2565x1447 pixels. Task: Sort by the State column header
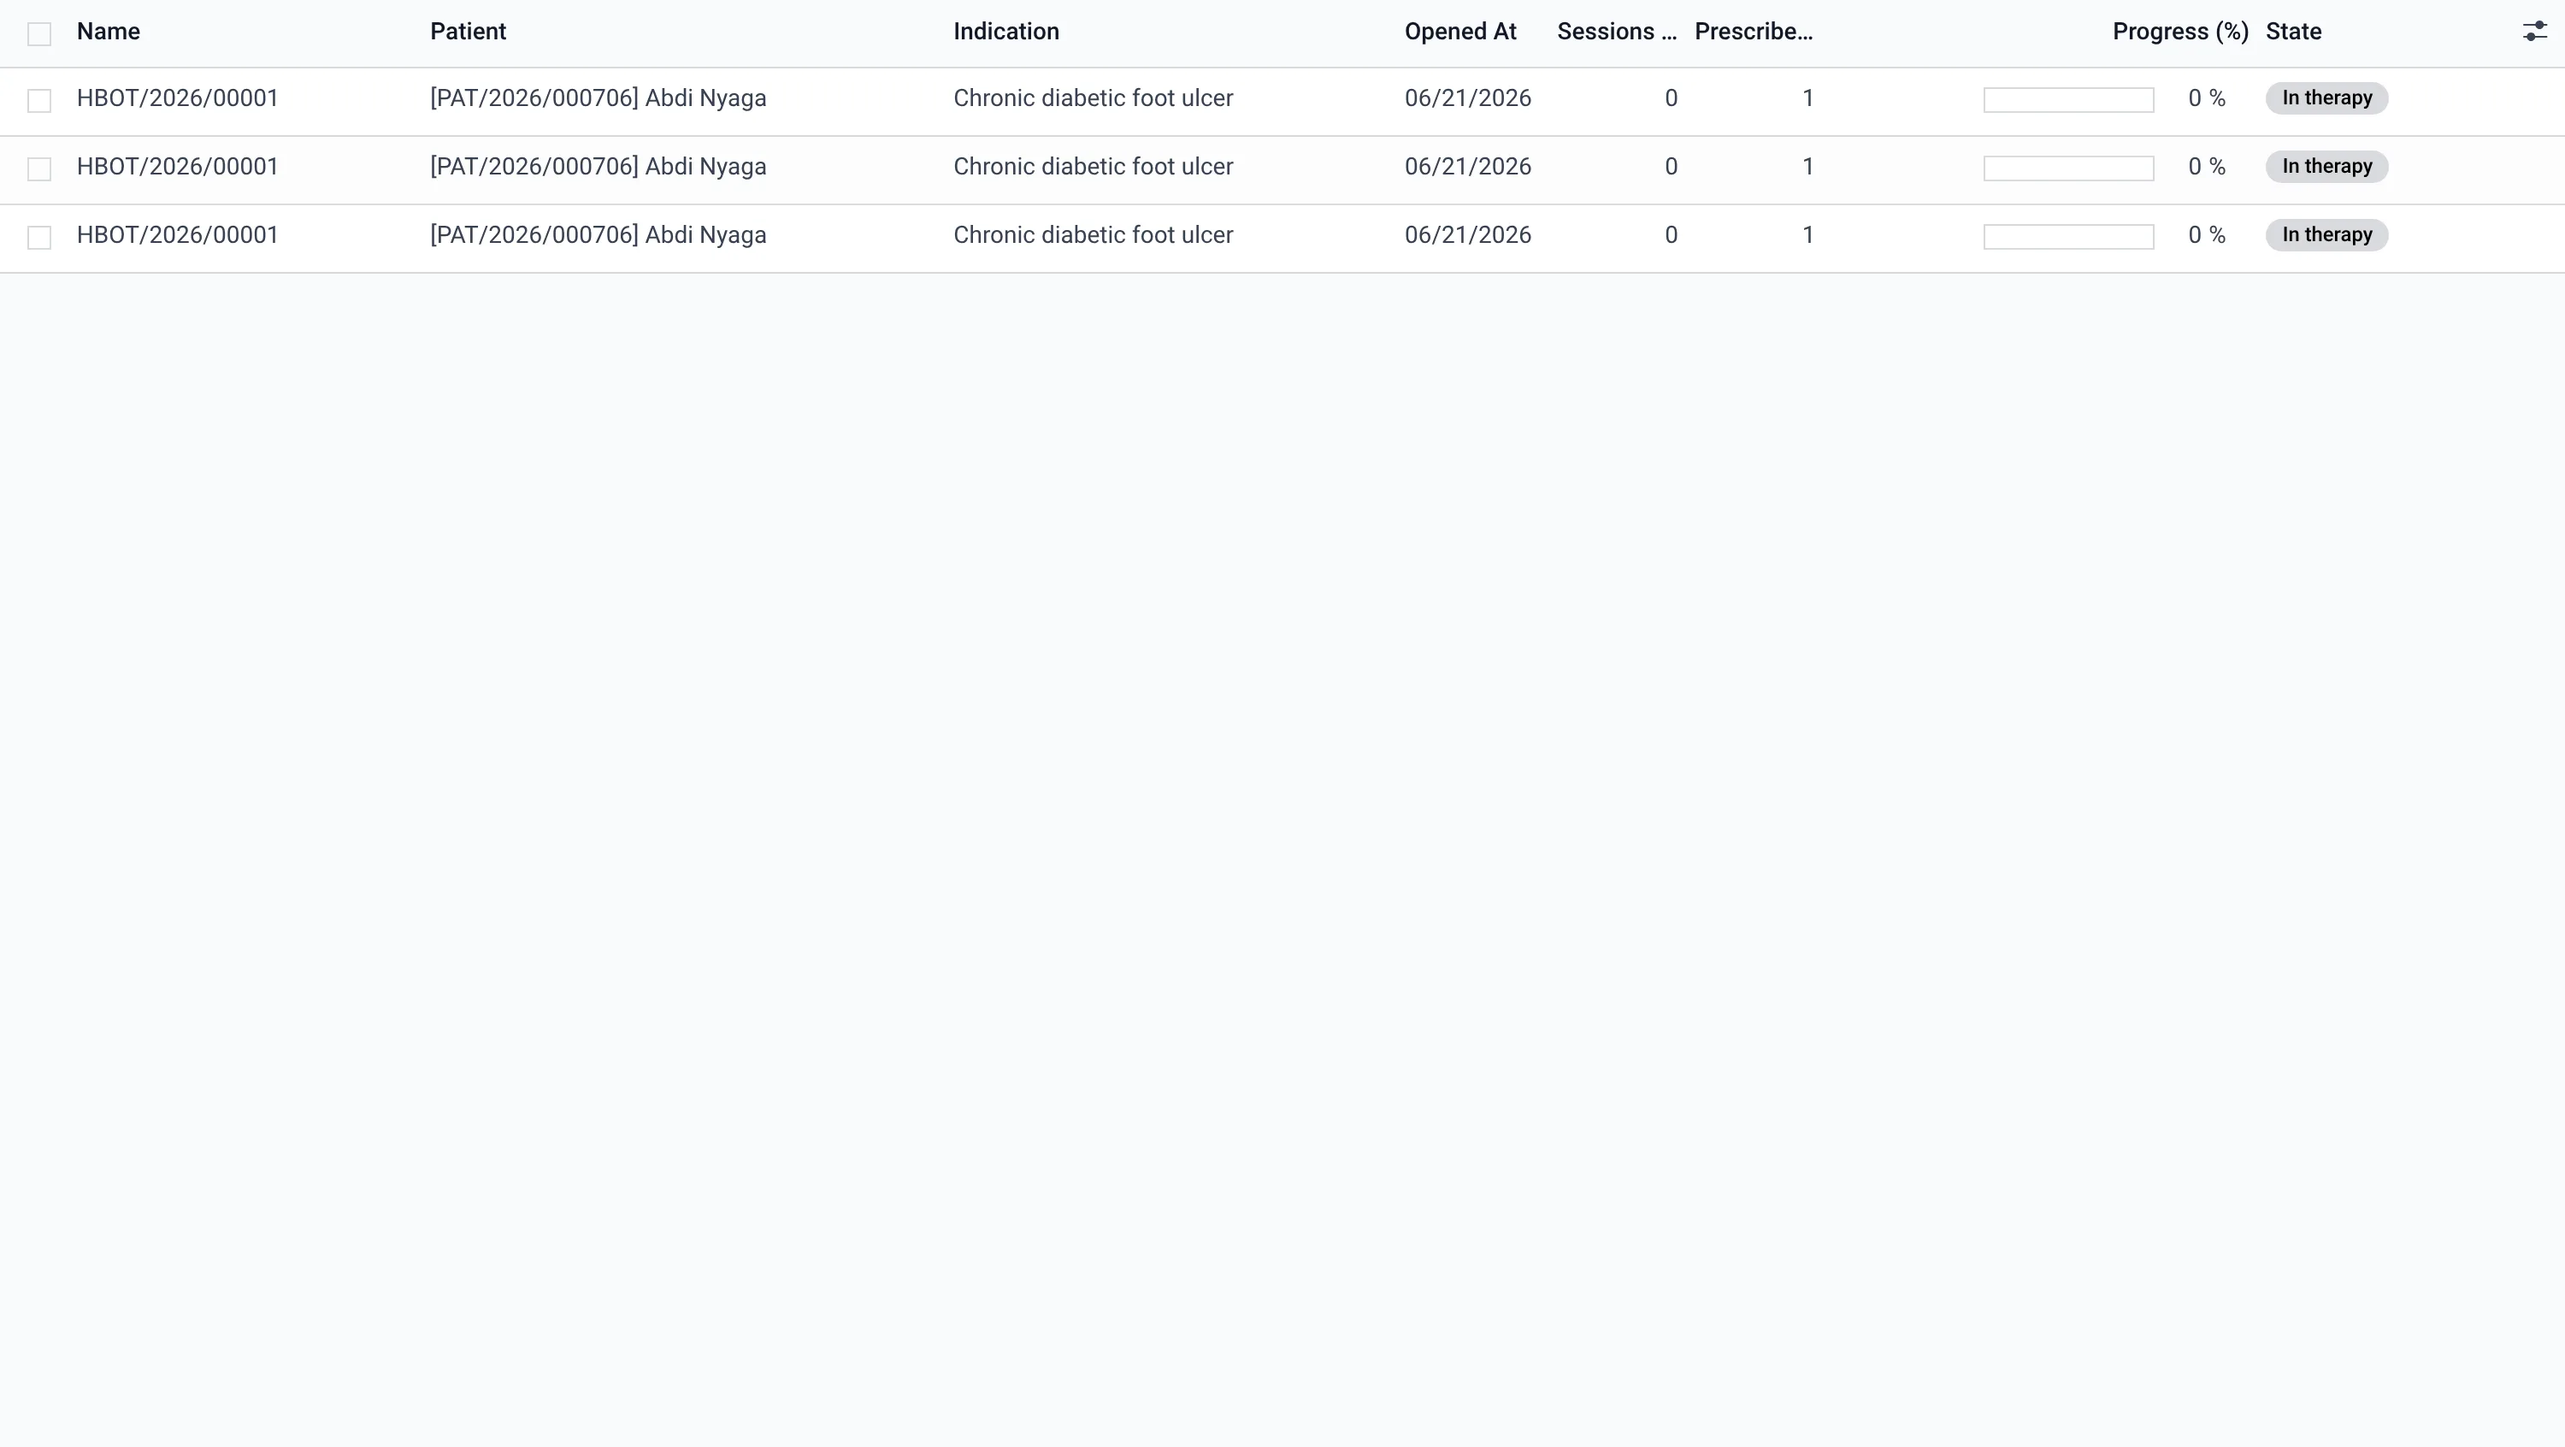[2293, 32]
